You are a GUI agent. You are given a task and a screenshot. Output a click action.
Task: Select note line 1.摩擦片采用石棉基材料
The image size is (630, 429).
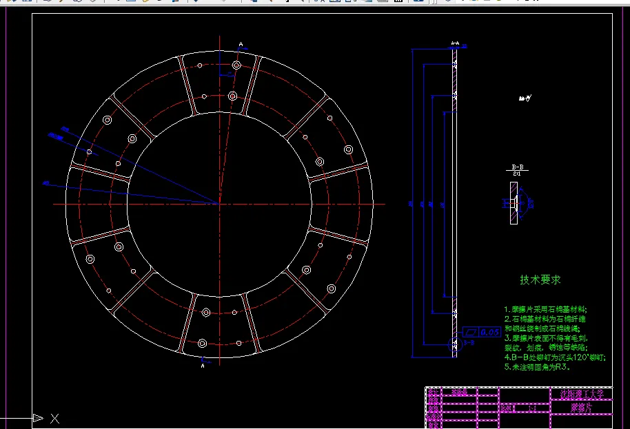(546, 309)
